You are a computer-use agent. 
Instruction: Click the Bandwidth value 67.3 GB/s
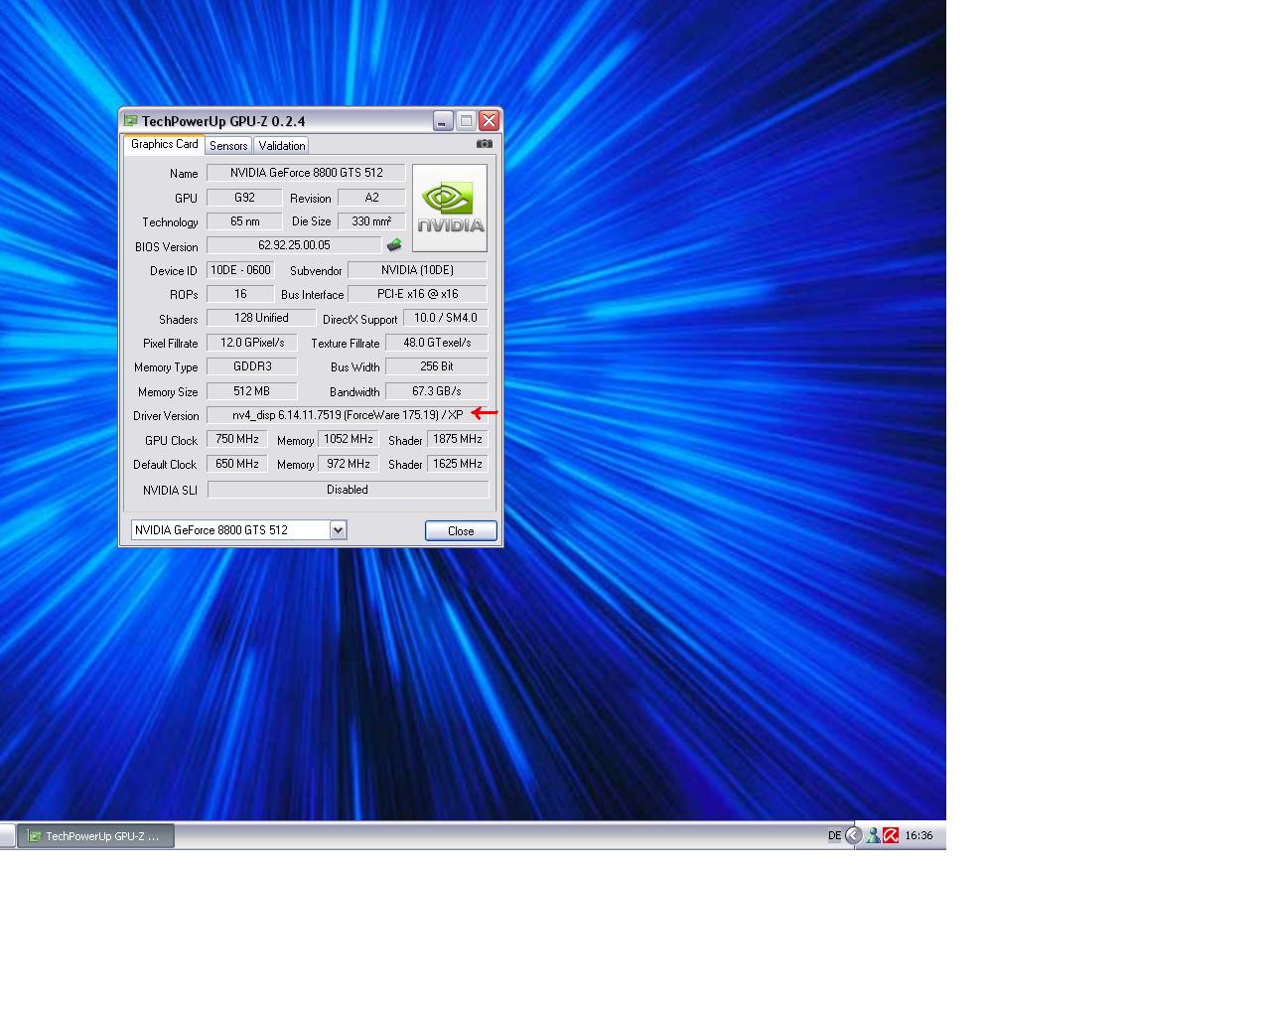click(437, 391)
